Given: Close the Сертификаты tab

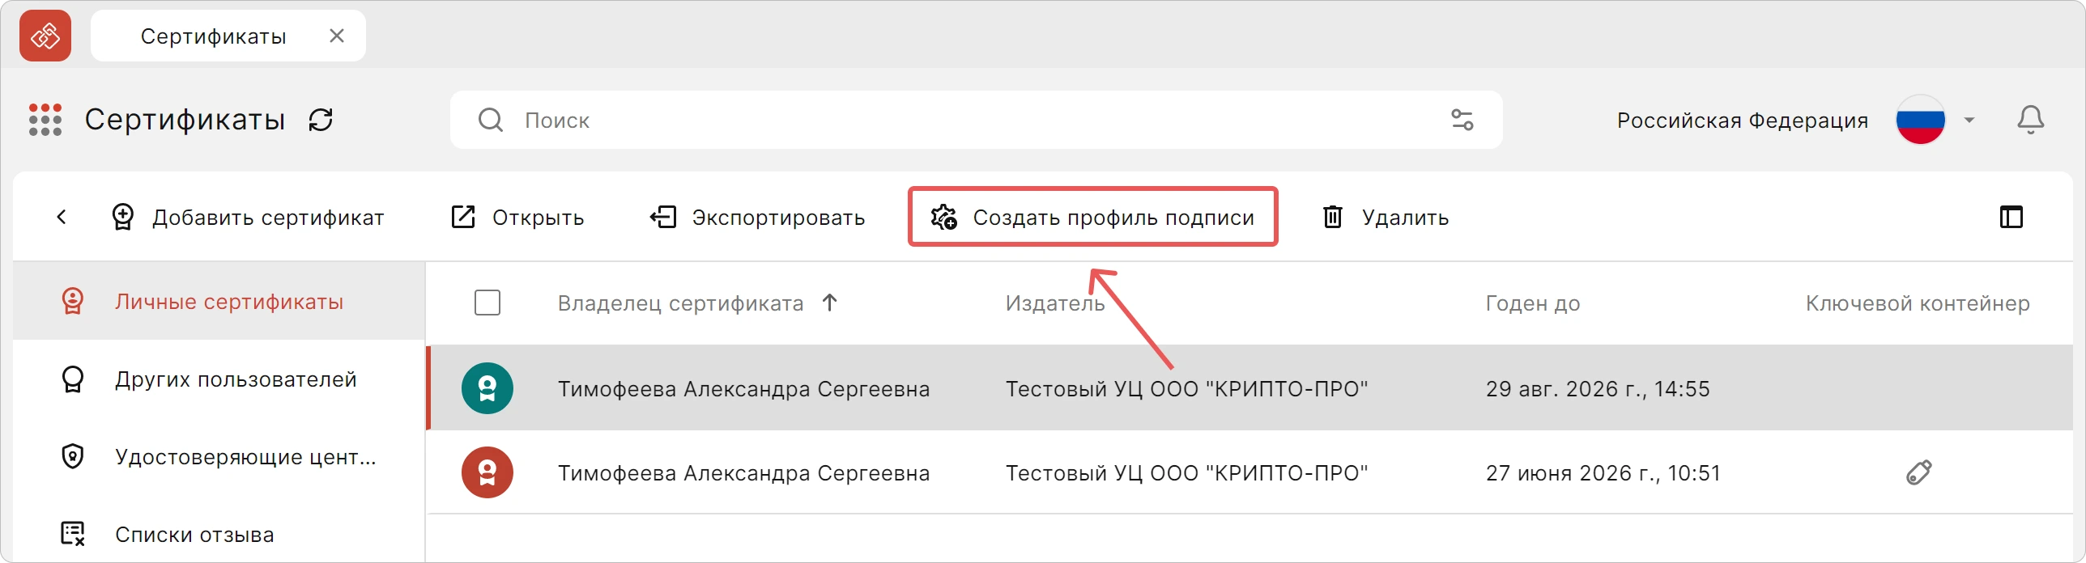Looking at the screenshot, I should (337, 36).
